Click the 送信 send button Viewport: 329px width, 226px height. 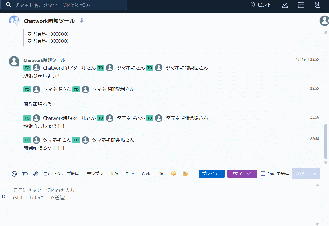[x=300, y=174]
